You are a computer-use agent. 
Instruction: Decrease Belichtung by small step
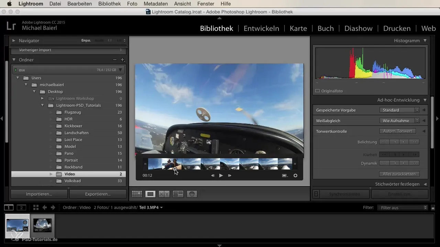point(395,142)
